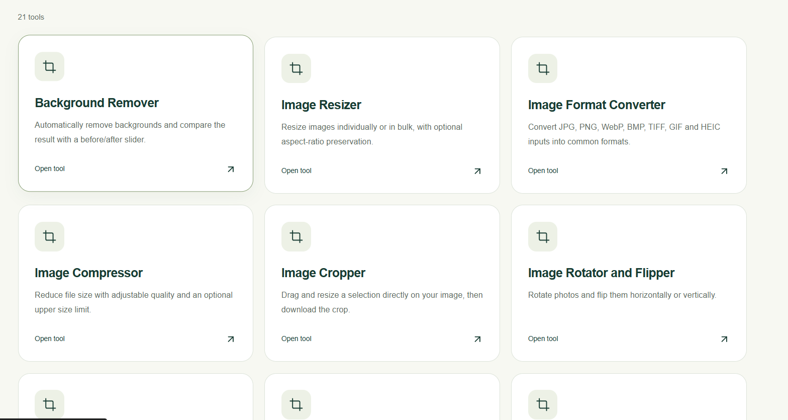Click the crop icon on Image Format Converter card
788x420 pixels.
pos(543,68)
